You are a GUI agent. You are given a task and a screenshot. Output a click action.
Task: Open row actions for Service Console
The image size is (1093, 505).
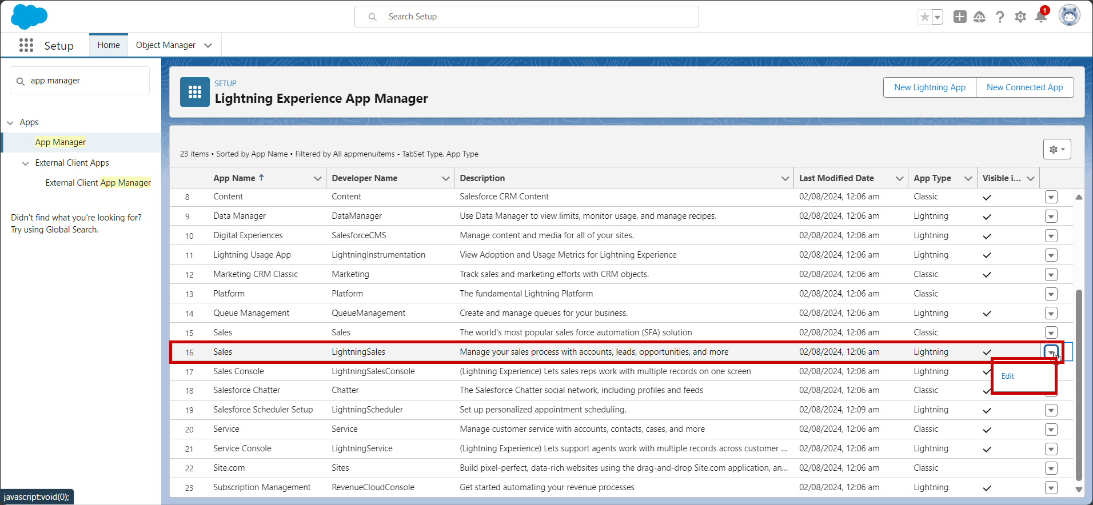[x=1051, y=449]
